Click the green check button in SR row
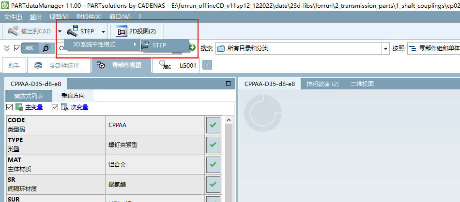 (x=213, y=185)
